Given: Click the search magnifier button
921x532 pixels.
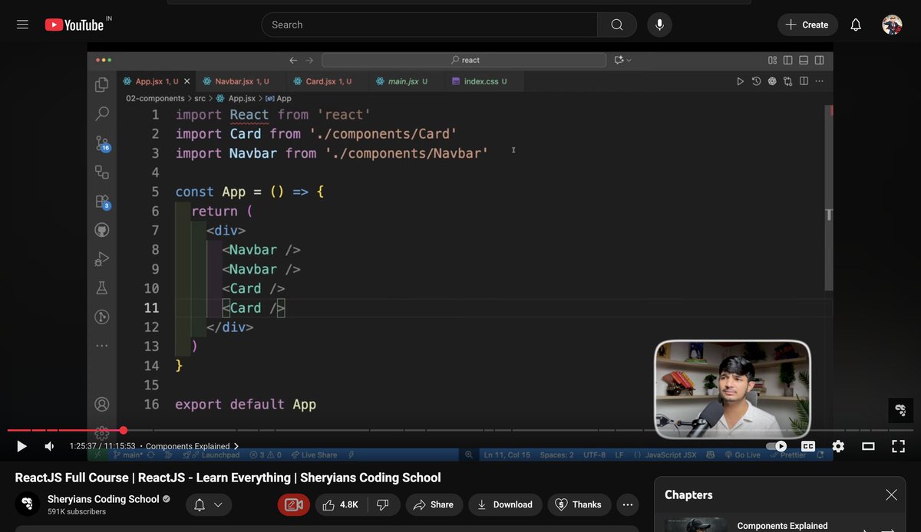Looking at the screenshot, I should tap(617, 25).
